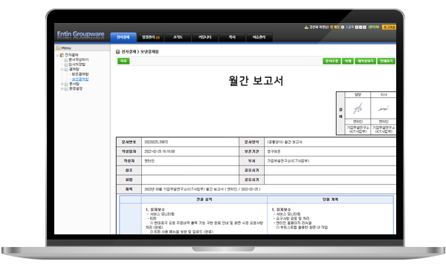Screen dimensions: 446x267
Task: Open 받은결재함 in the sidebar tree
Action: tap(80, 74)
